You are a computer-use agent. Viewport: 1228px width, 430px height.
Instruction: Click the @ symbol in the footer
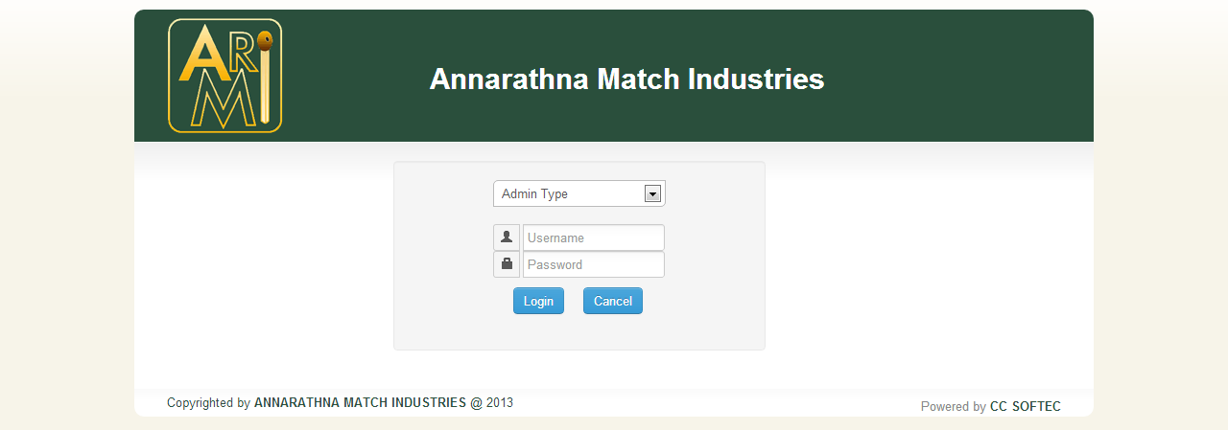(x=476, y=403)
